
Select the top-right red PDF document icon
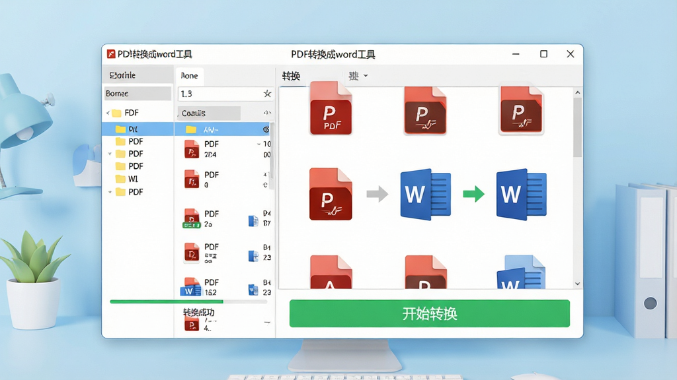(521, 110)
